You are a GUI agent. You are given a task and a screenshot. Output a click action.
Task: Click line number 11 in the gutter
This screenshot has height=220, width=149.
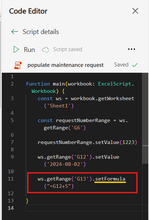[x=11, y=179]
